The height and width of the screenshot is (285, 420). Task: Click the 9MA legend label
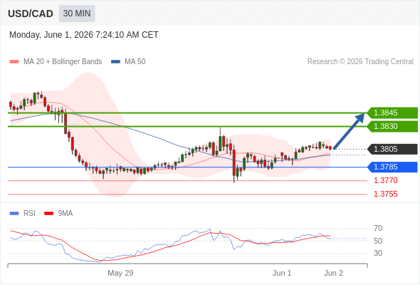click(65, 214)
